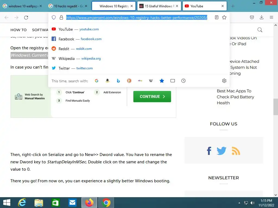Search bookmarks with the blue star icon

click(x=162, y=81)
